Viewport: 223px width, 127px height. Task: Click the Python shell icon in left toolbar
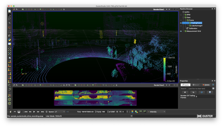click(9, 40)
